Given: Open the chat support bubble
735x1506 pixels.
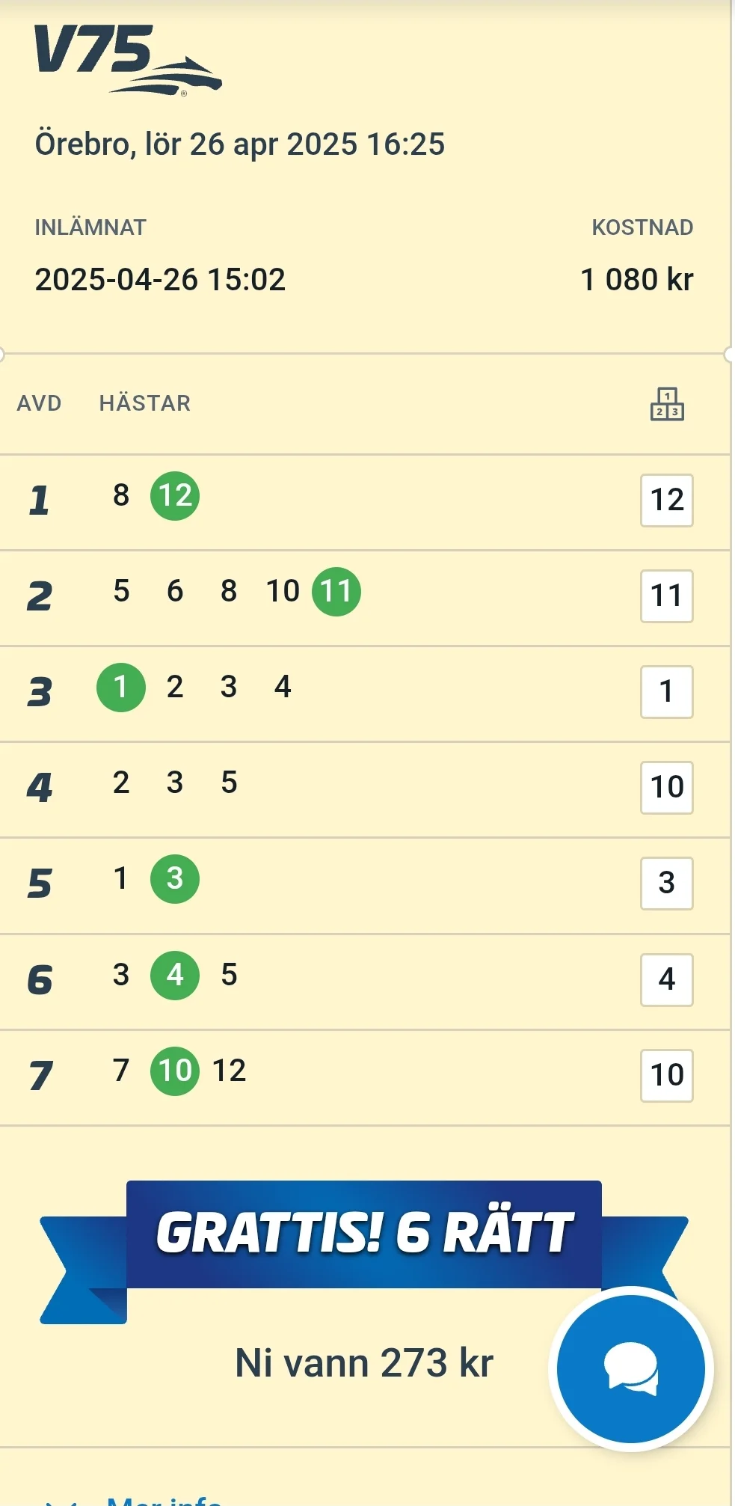Looking at the screenshot, I should [x=630, y=1368].
